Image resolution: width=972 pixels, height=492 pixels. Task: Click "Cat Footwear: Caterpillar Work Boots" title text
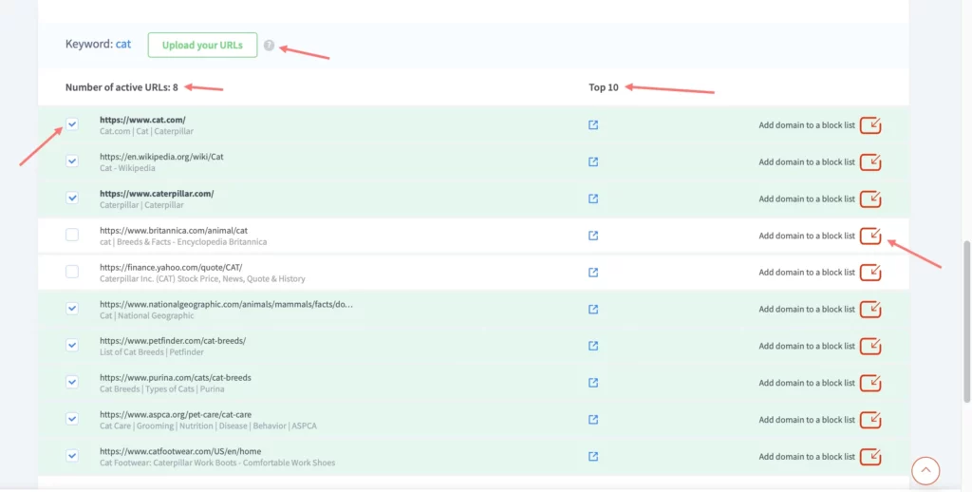217,463
